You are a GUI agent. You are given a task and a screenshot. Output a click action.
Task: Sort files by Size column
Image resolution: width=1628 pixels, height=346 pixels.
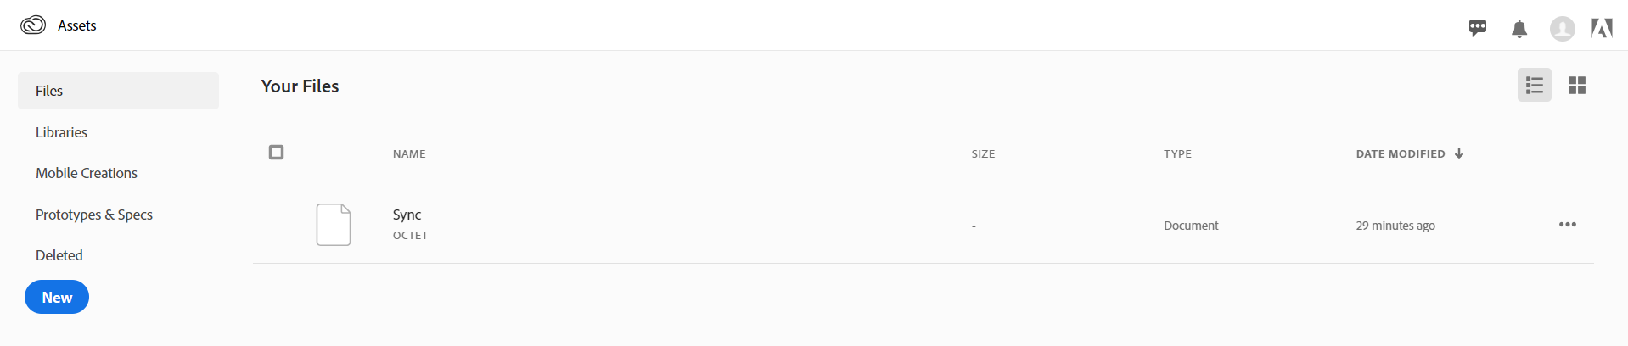pyautogui.click(x=983, y=153)
